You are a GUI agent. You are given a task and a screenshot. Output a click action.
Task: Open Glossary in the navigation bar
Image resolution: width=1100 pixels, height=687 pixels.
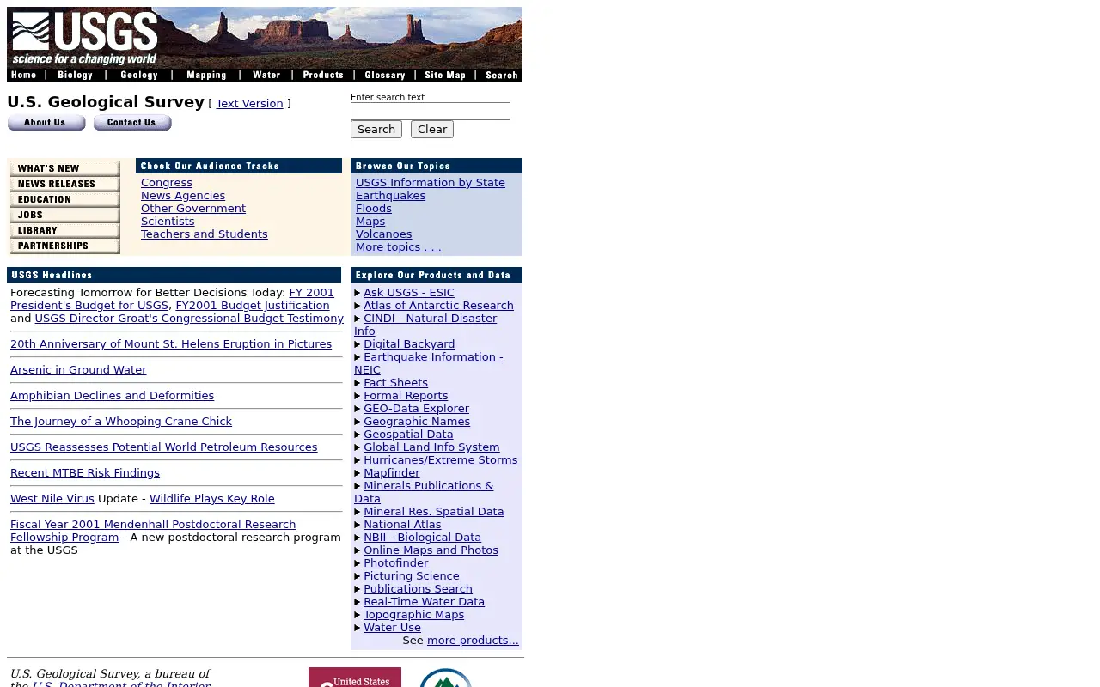tap(385, 75)
